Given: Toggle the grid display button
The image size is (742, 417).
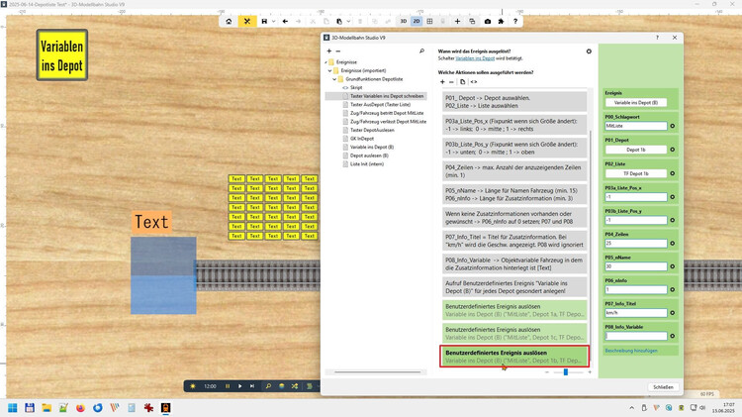Looking at the screenshot, I should click(430, 21).
